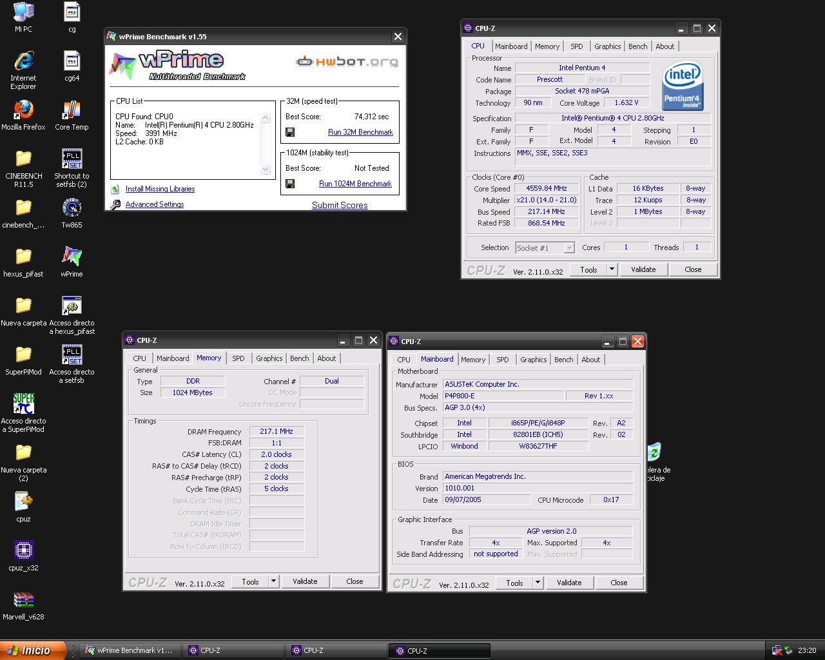Expand Tools dropdown arrow in Mainboard window

point(538,583)
